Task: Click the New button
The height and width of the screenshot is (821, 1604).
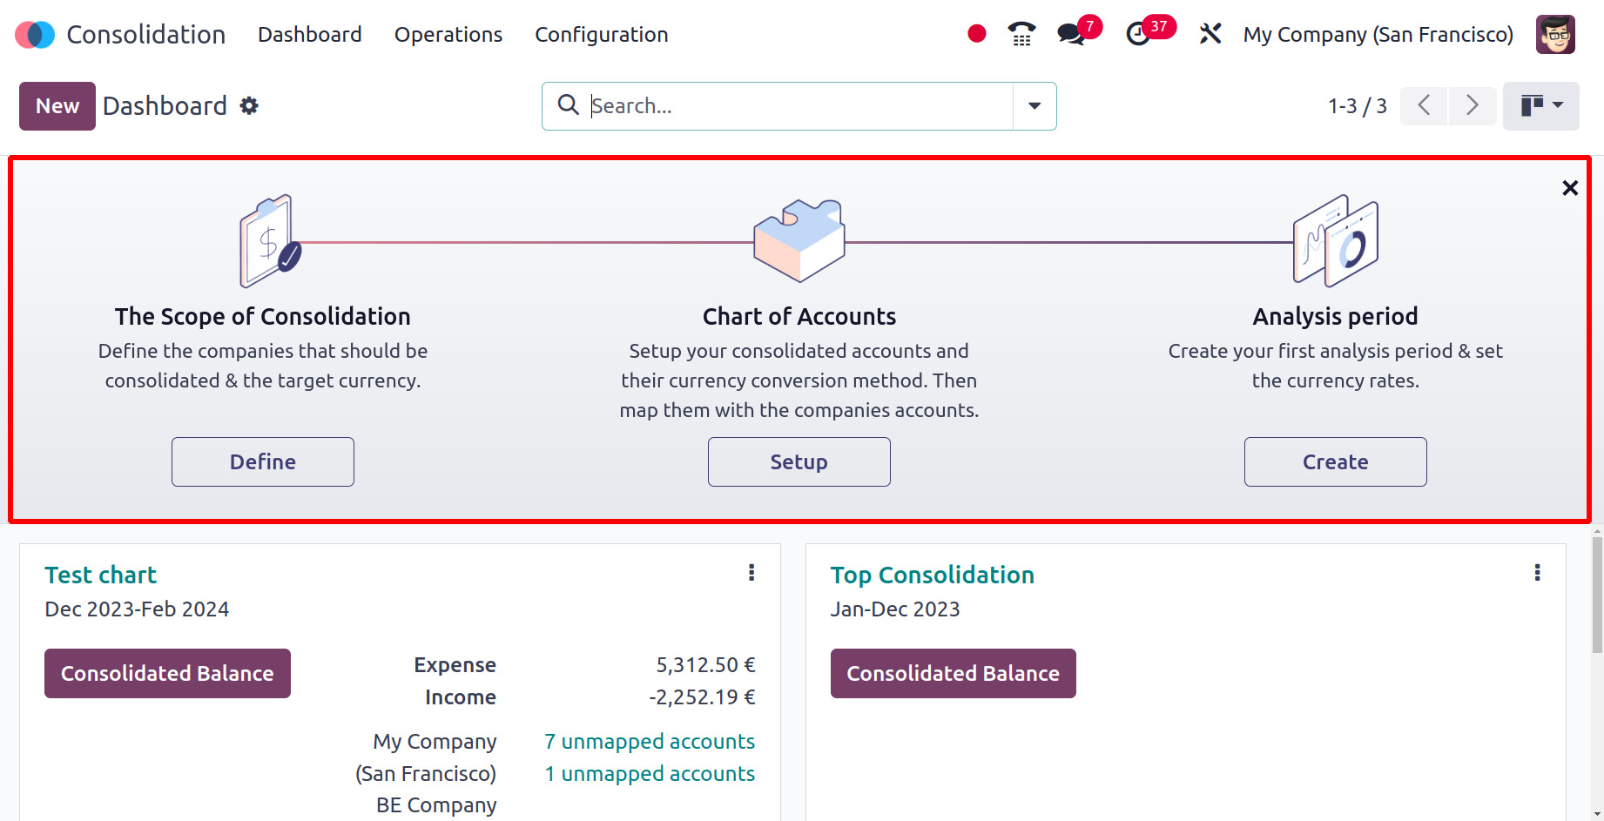Action: [57, 106]
